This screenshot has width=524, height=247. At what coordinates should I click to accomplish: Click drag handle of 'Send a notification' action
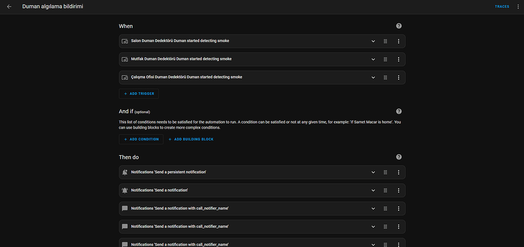(x=385, y=190)
